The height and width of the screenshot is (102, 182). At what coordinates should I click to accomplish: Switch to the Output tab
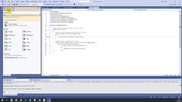pos(25,94)
